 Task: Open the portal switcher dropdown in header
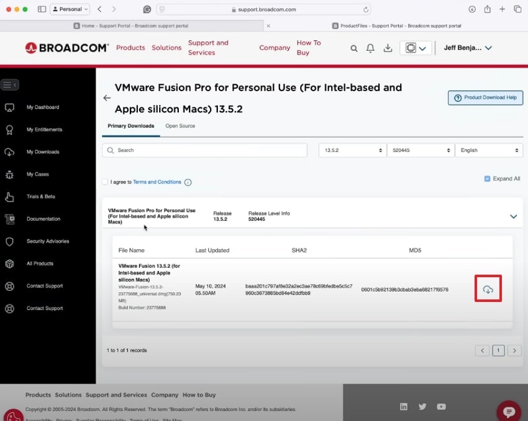tap(416, 48)
